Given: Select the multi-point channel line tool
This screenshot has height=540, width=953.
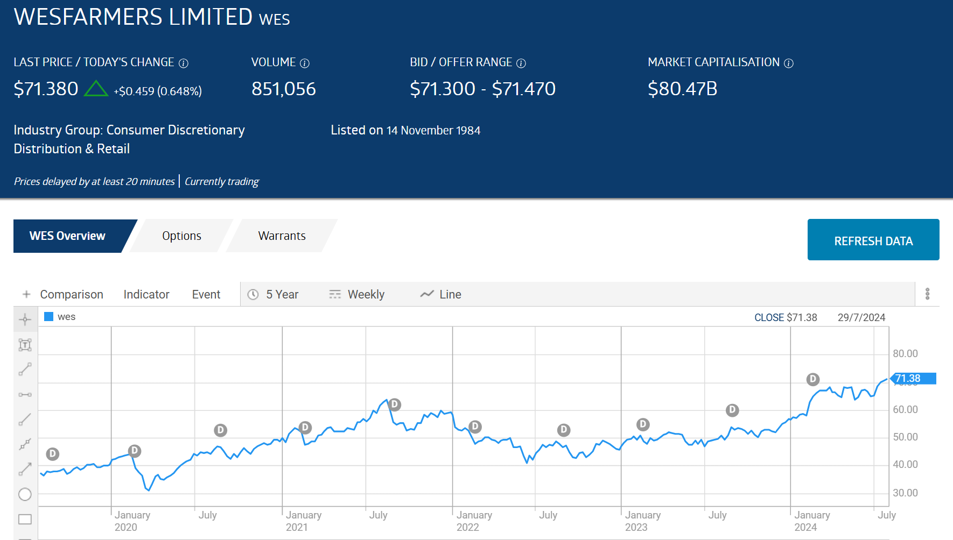Looking at the screenshot, I should point(25,444).
